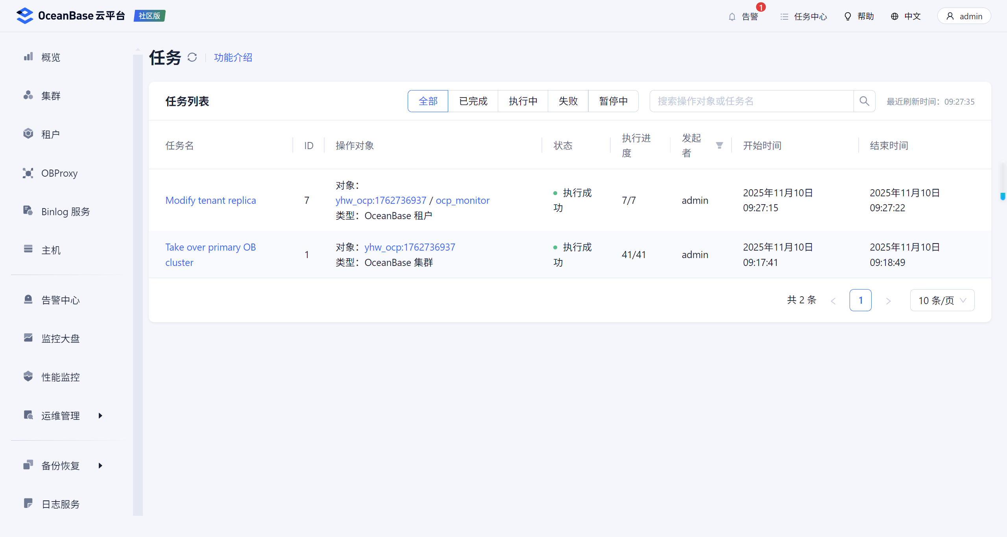Click the alarm bell 告警 icon

pos(732,17)
